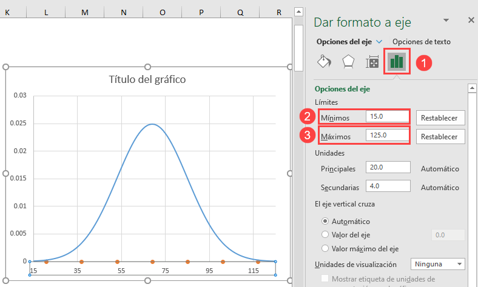This screenshot has height=287, width=478.
Task: Reset the Mínimos value with Restablecer
Action: click(440, 118)
